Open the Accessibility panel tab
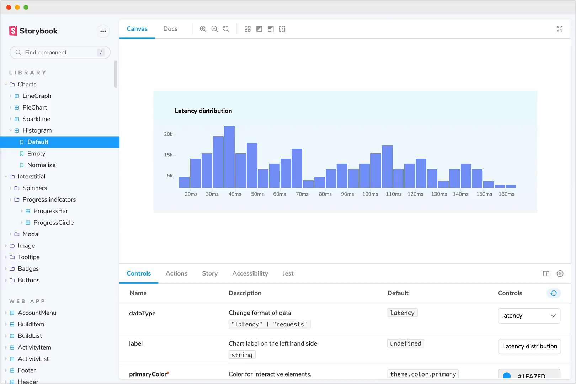The image size is (576, 384). point(250,273)
